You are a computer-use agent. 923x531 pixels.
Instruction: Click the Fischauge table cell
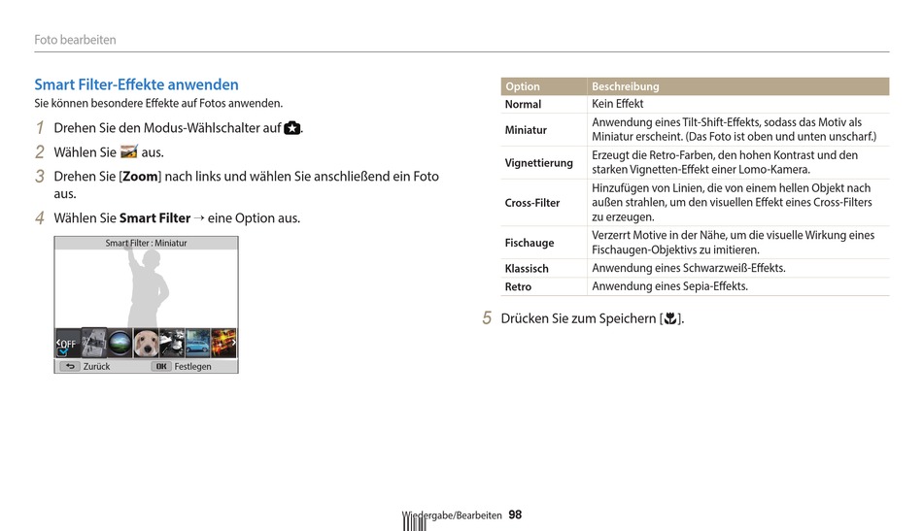click(544, 243)
